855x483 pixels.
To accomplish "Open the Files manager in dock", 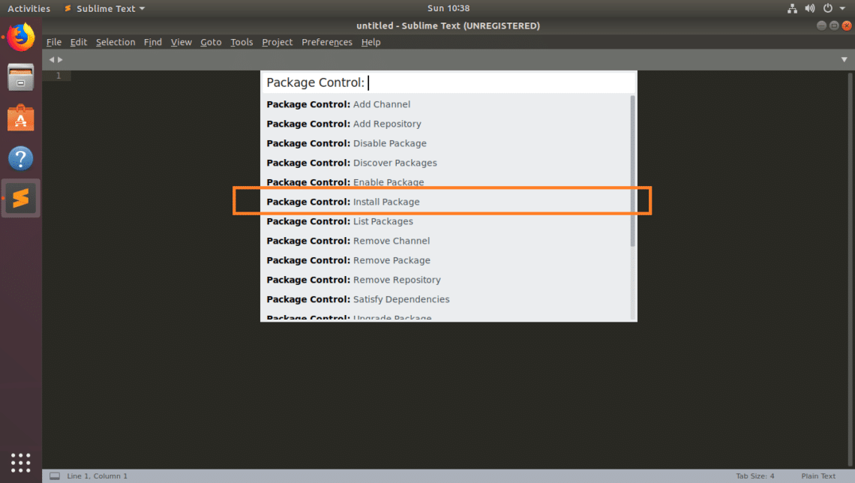I will pos(21,76).
